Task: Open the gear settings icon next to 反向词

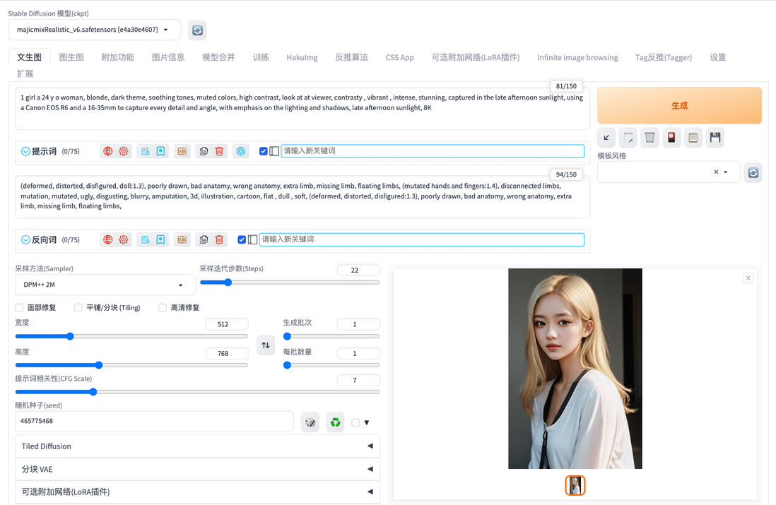Action: coord(124,239)
